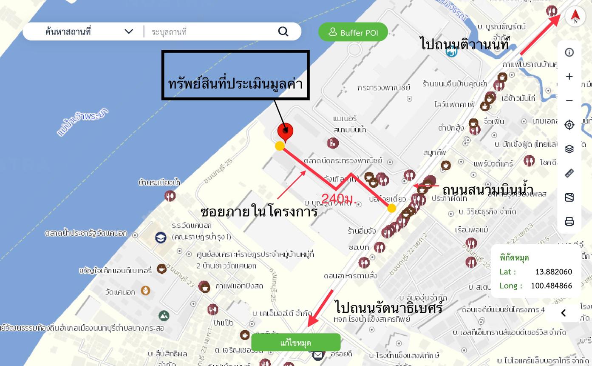
Task: Click the ร.ร.วัดแคนอก school icon
Action: (161, 237)
